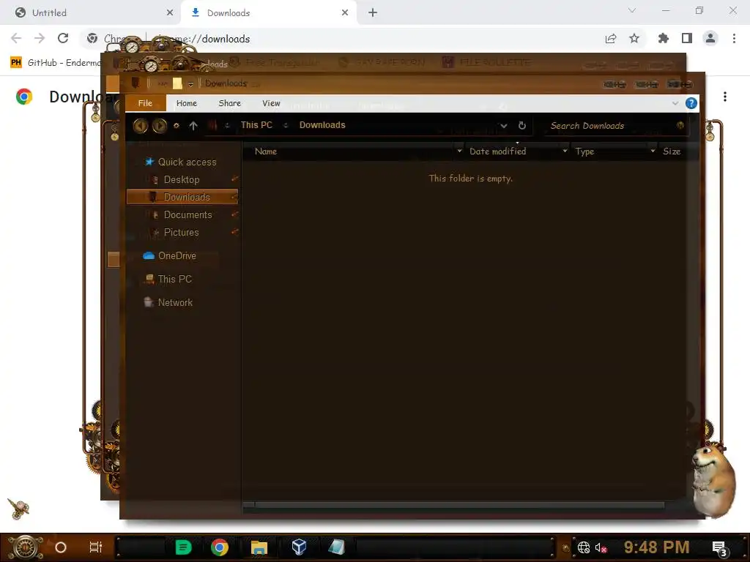750x562 pixels.
Task: Click the muted volume tray icon
Action: click(601, 547)
